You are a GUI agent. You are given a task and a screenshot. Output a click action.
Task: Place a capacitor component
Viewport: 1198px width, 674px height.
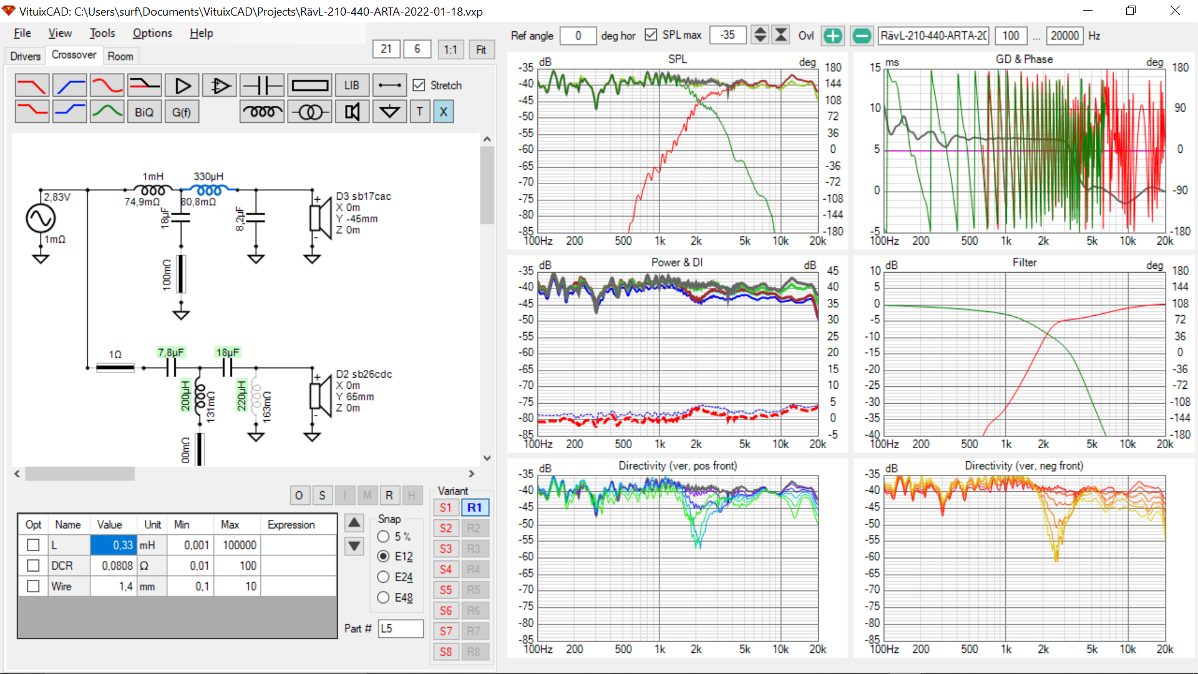(262, 85)
